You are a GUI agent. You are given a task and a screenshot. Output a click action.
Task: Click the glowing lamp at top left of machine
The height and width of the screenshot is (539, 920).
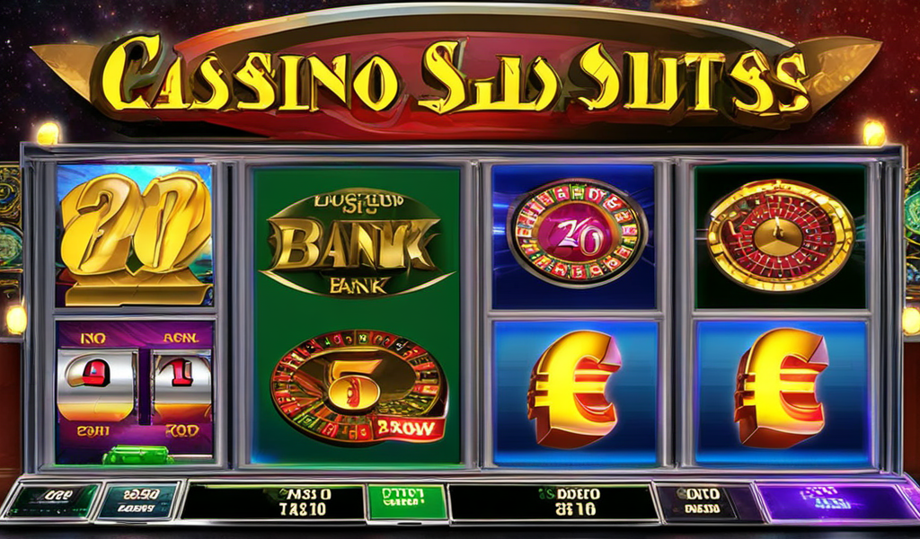coord(49,134)
